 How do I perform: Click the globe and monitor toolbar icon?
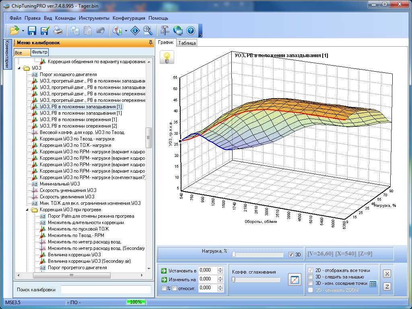pyautogui.click(x=177, y=31)
